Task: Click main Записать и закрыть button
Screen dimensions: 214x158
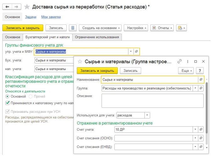Action: (x=23, y=28)
